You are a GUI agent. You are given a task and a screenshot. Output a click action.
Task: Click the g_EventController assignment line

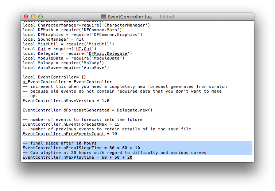click(67, 82)
